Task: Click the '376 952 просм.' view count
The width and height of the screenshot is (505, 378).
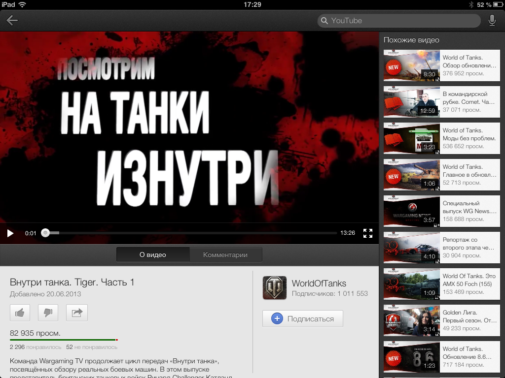Action: click(463, 74)
